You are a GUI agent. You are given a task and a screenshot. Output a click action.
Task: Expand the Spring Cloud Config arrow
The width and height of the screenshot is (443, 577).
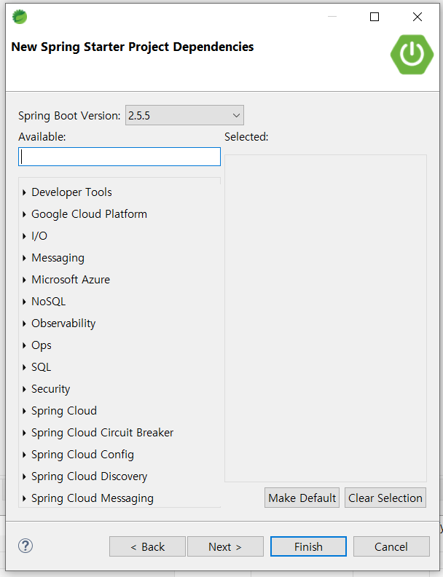point(24,455)
